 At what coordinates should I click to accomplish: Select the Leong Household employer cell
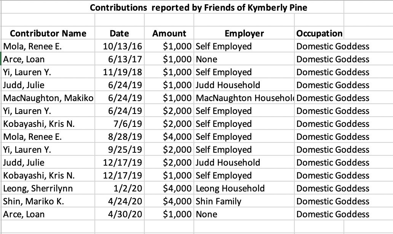click(230, 188)
